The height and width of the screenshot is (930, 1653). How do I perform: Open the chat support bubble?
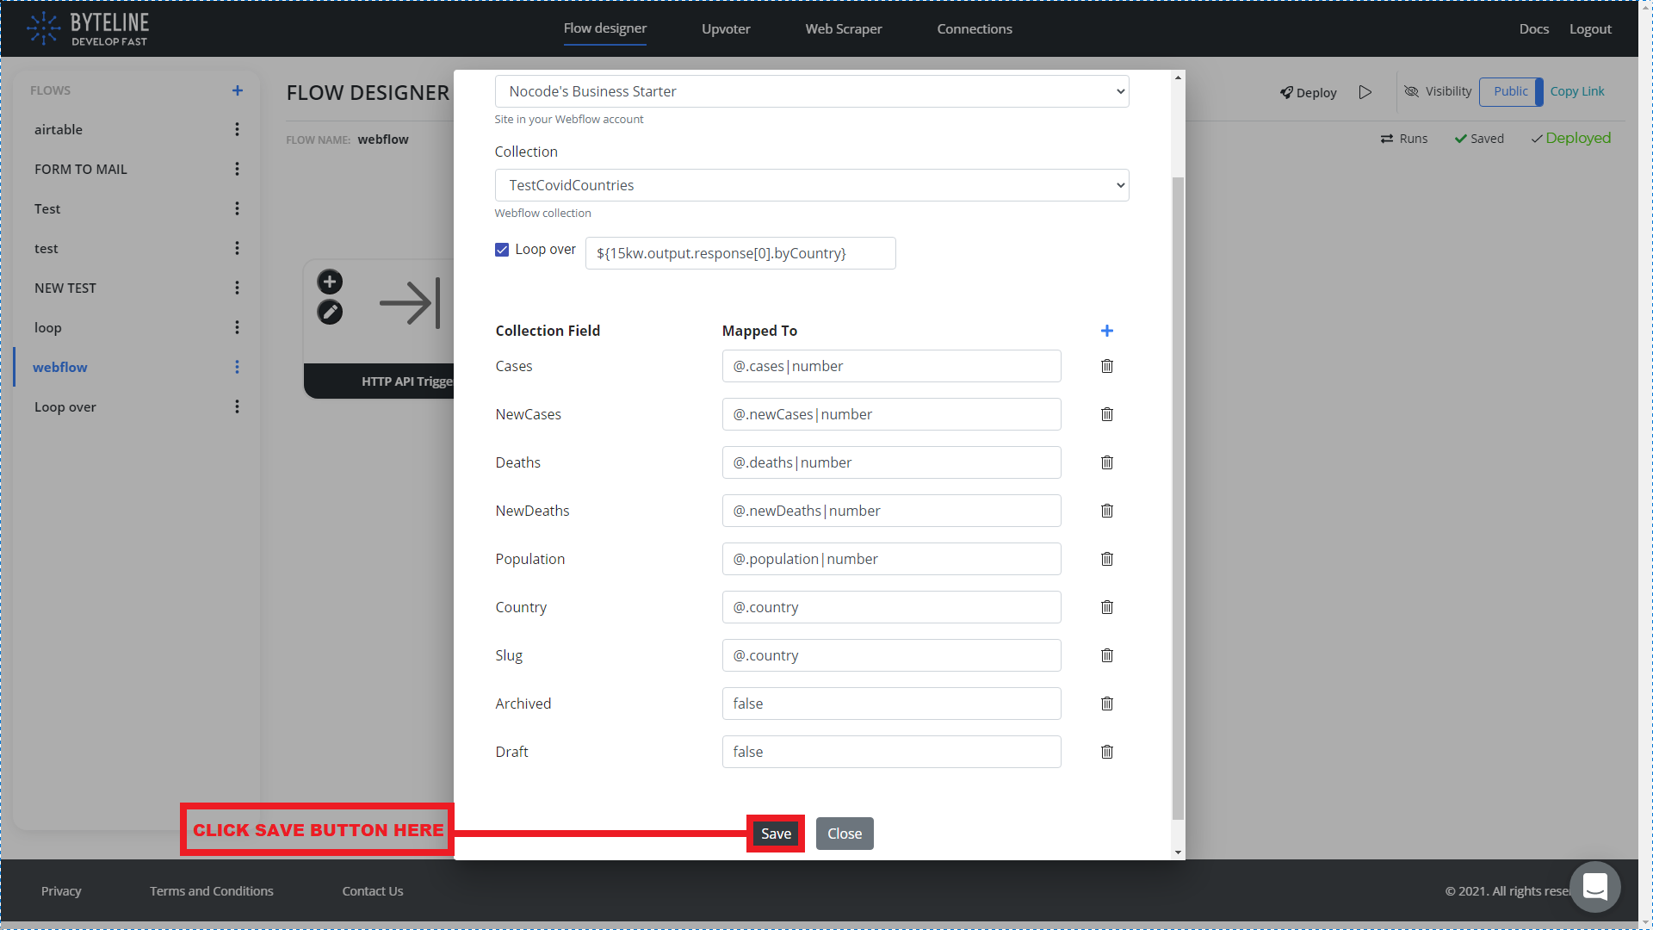[x=1595, y=886]
